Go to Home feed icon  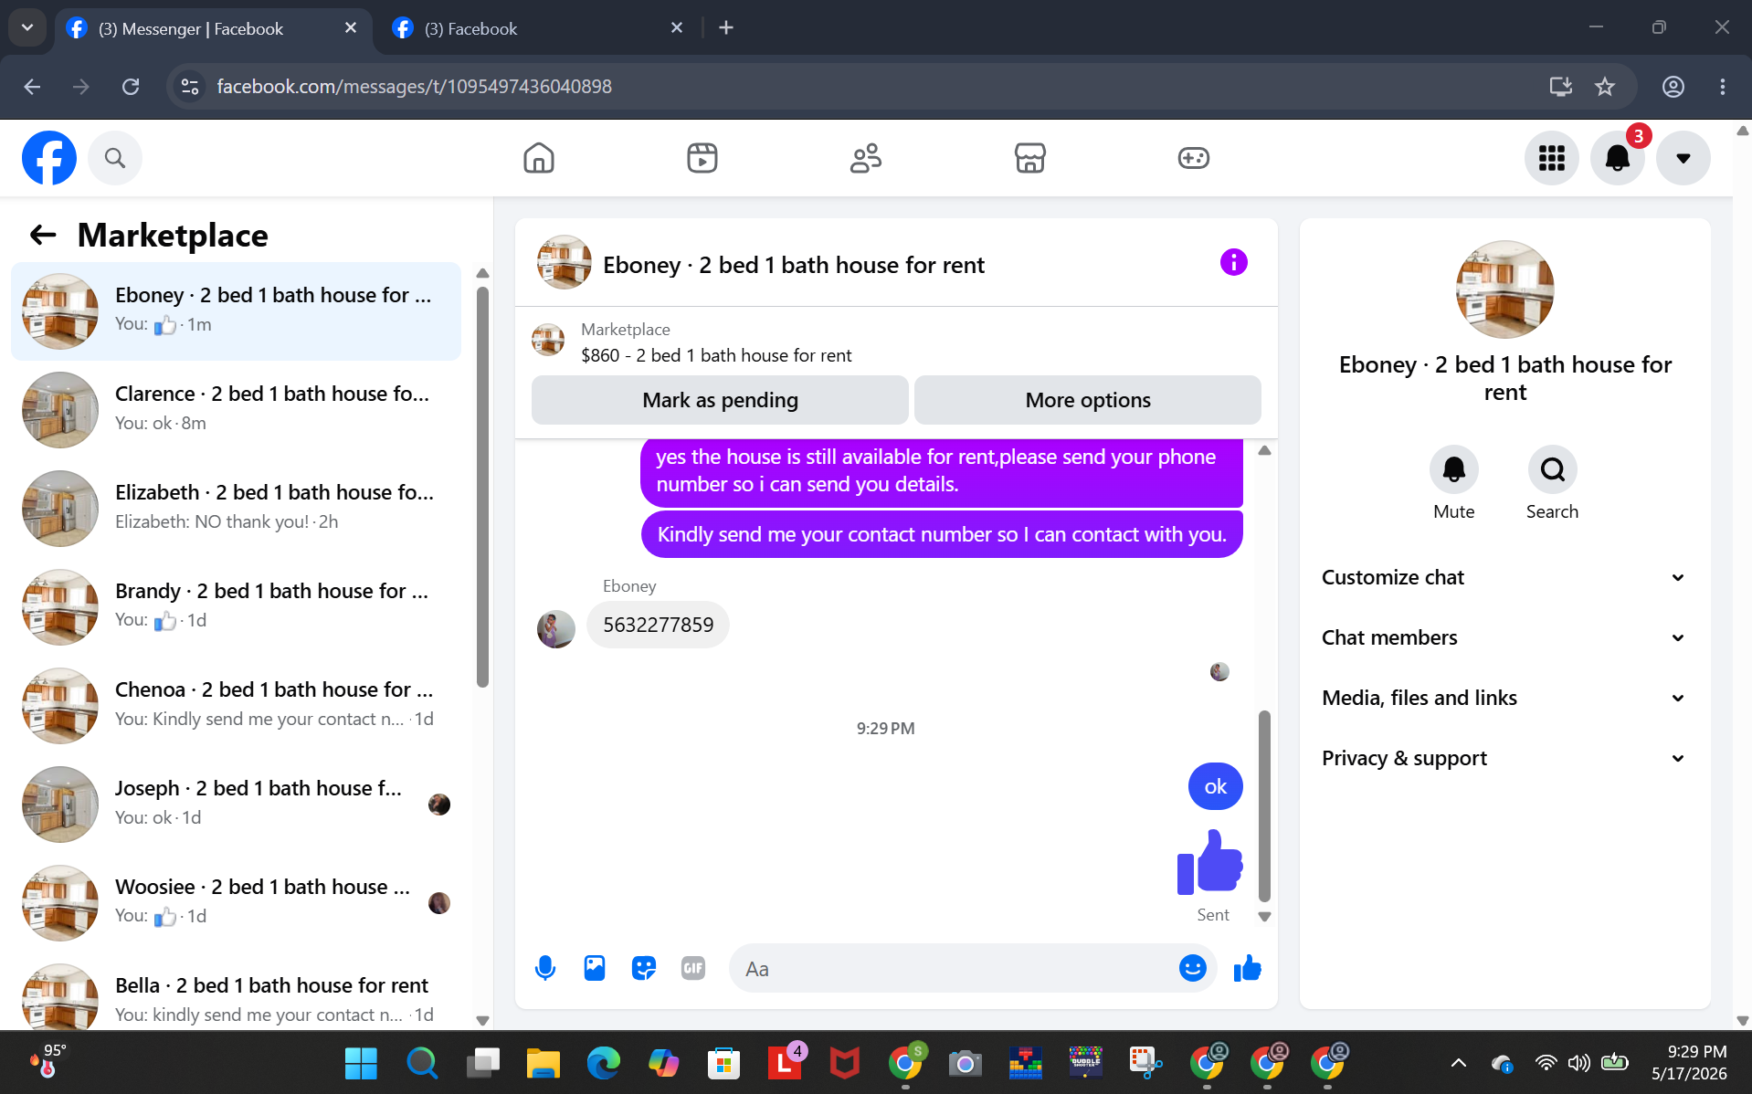click(x=539, y=158)
